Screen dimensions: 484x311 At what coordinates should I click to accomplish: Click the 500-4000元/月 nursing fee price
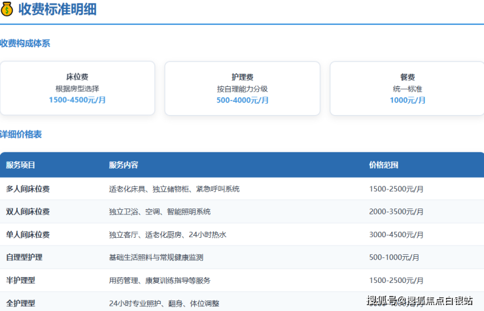pyautogui.click(x=242, y=100)
